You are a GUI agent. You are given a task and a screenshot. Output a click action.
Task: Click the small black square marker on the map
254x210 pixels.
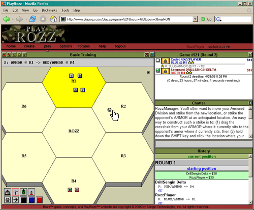coord(148,72)
